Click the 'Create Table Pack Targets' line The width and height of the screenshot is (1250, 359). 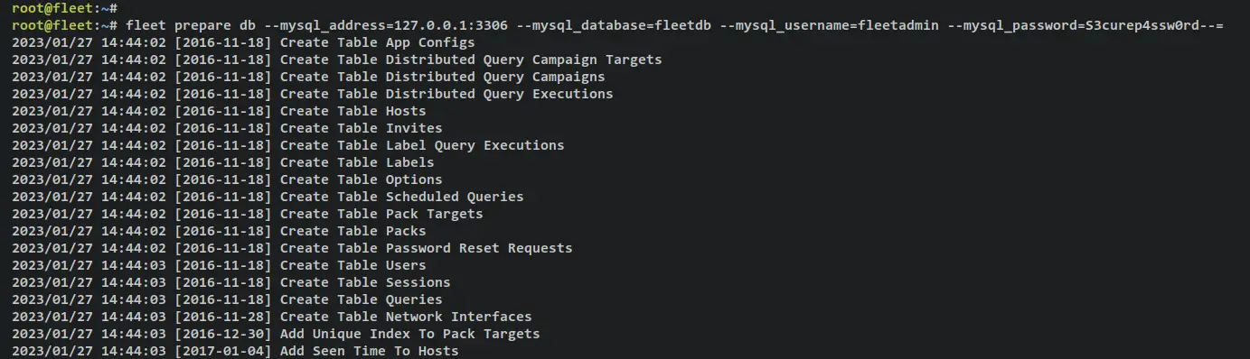click(x=248, y=214)
